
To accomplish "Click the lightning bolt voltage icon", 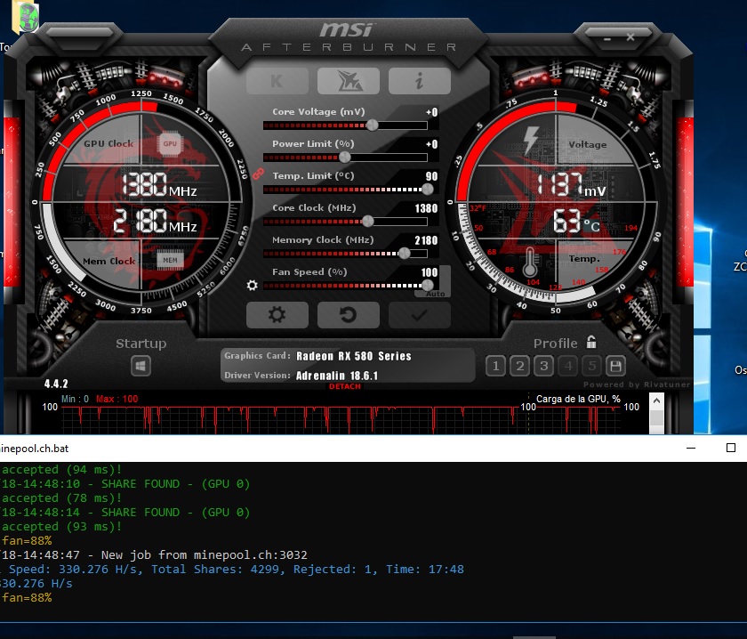I will tap(531, 141).
